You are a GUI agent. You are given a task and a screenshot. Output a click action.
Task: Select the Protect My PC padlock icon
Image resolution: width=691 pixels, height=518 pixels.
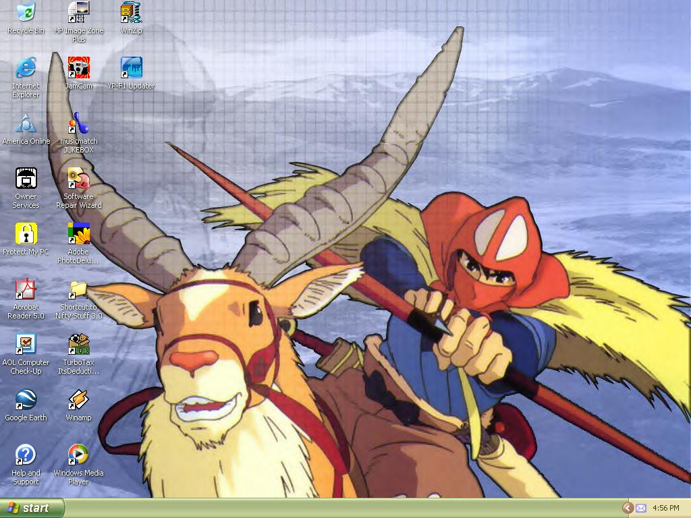[x=26, y=233]
